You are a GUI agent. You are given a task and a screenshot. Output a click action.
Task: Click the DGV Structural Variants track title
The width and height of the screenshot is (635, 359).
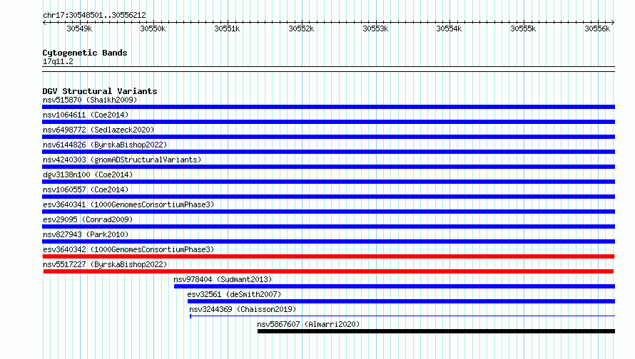pyautogui.click(x=100, y=91)
